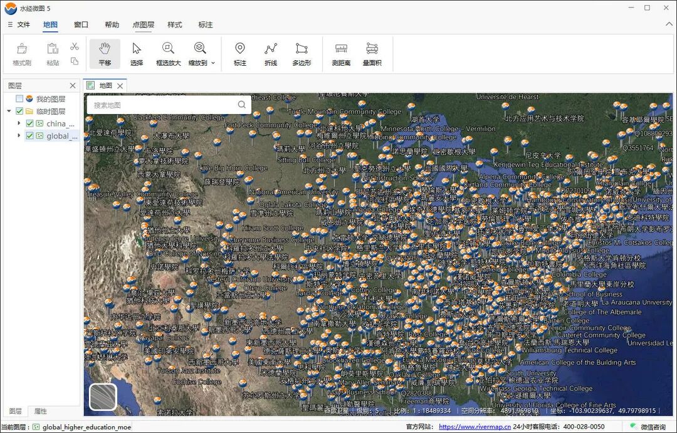Click the 水经微图 app logo
Screen dimensions: 677x433
click(11, 8)
